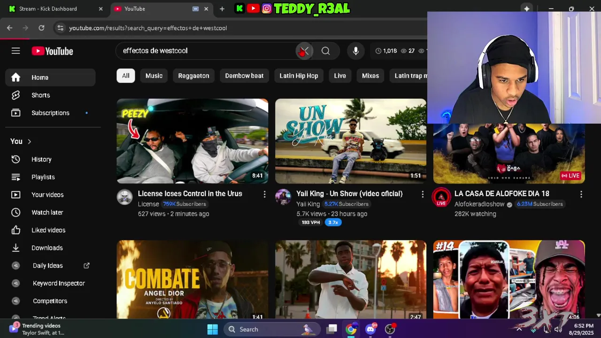Open Downloads in the sidebar
This screenshot has width=601, height=338.
pyautogui.click(x=50, y=248)
